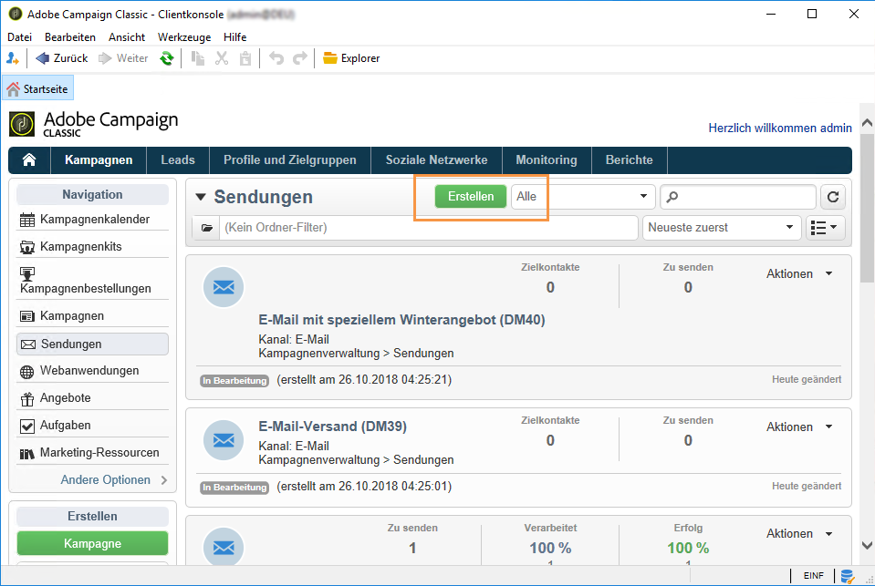Open E-Mail mit speziellem Winterangebot (DM40)
Screen dimensions: 875x586
point(401,320)
